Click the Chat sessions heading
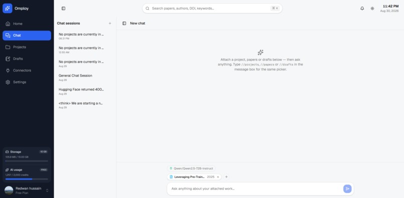This screenshot has width=404, height=198. click(69, 23)
